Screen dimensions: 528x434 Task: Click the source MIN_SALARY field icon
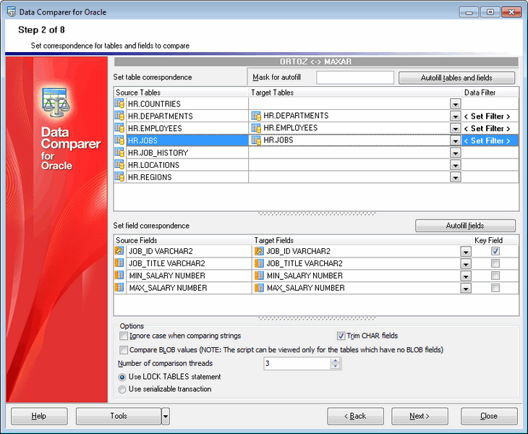[x=119, y=275]
